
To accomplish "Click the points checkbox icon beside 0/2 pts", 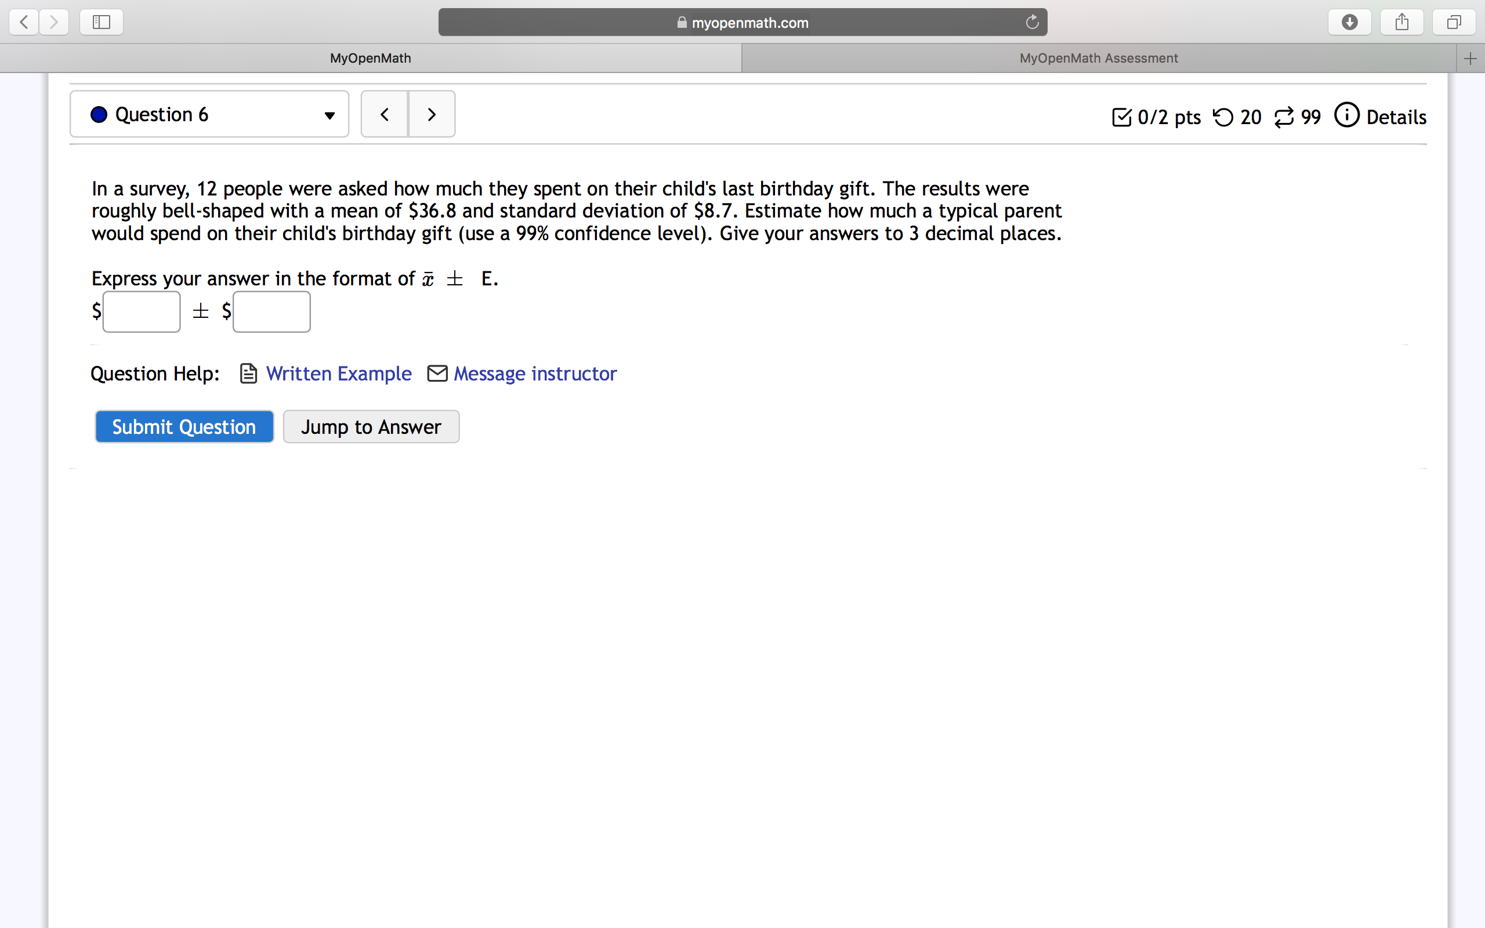I will 1121,117.
